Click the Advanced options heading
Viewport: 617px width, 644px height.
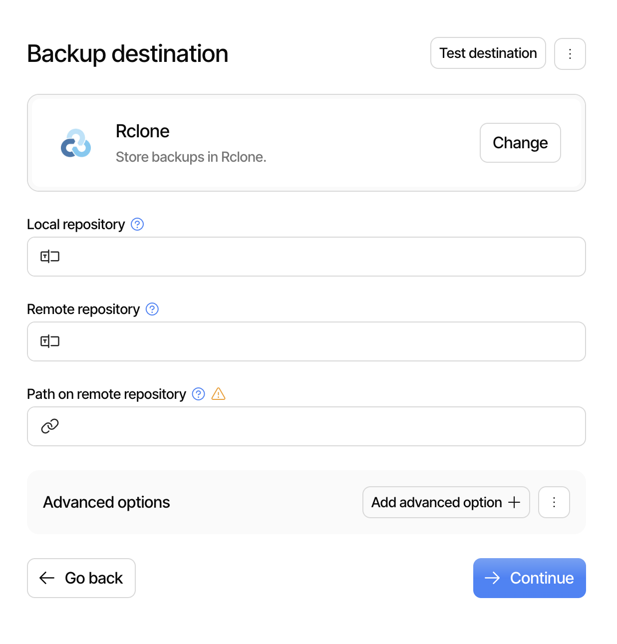point(106,502)
